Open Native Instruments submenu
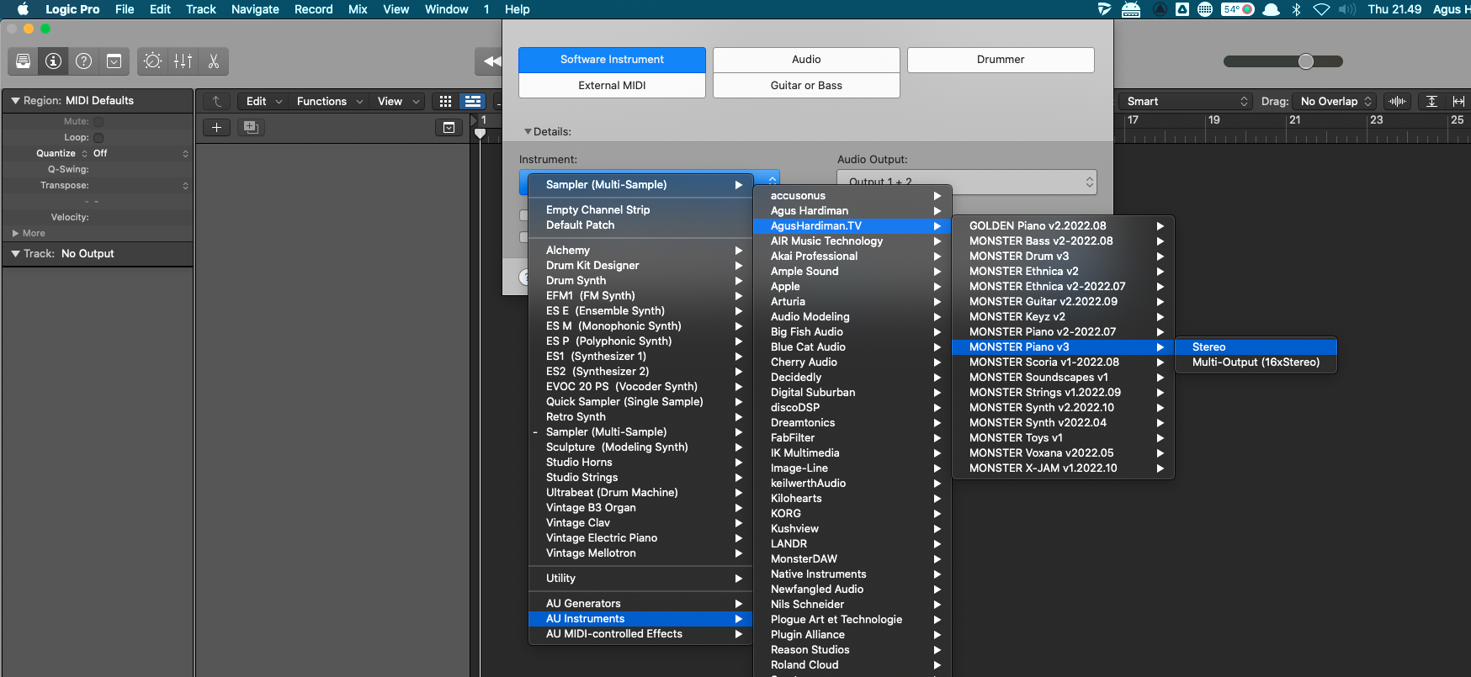 pyautogui.click(x=852, y=574)
